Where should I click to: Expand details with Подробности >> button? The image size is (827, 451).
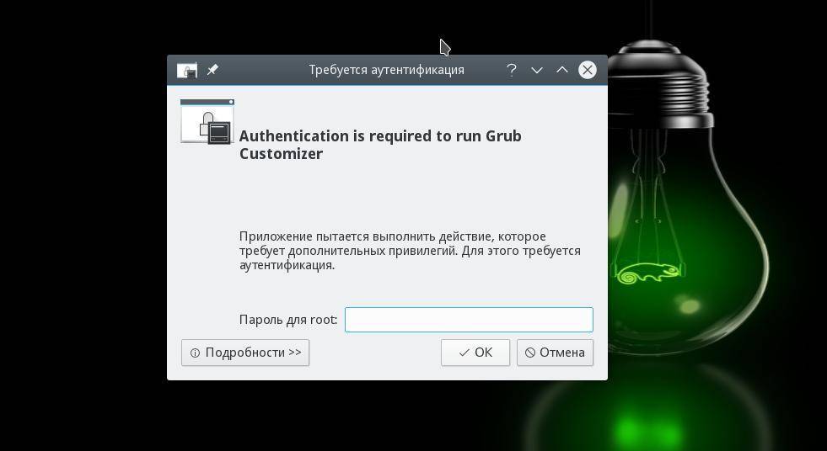[245, 353]
